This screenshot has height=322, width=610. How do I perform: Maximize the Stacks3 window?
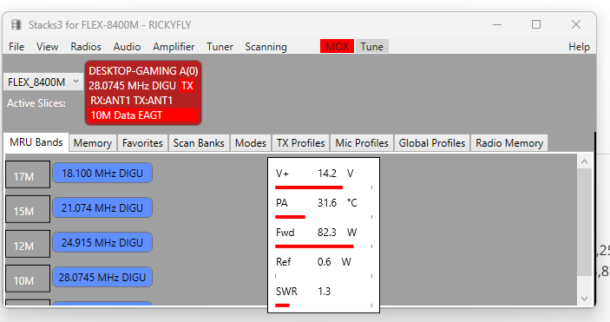coord(536,24)
